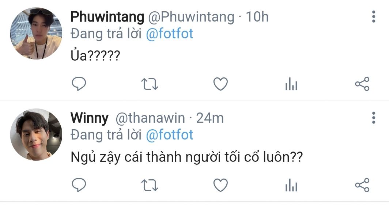
Task: Retweet Winny's tweet
Action: click(x=150, y=186)
